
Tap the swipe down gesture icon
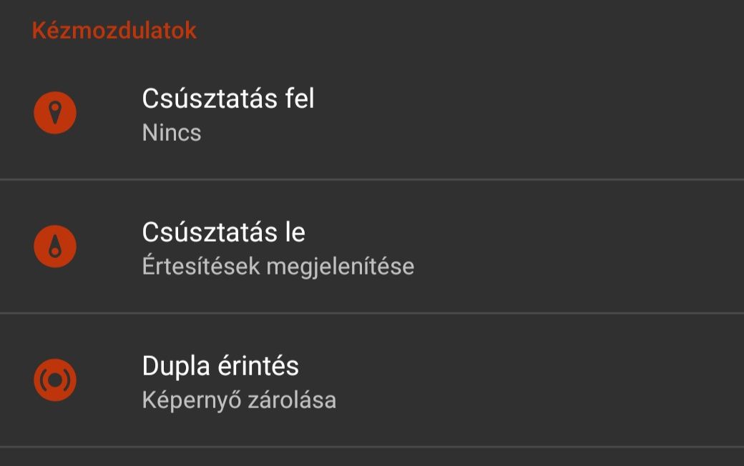coord(55,247)
